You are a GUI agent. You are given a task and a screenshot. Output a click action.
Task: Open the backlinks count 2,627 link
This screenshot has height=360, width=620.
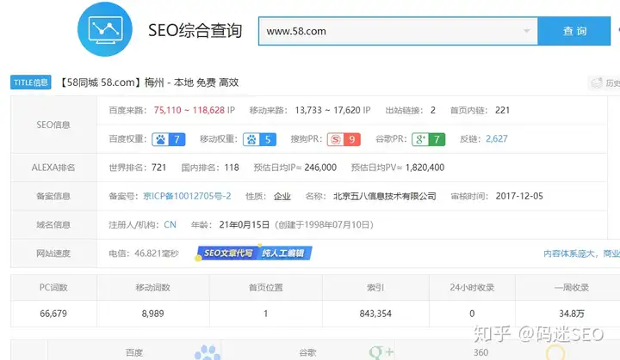[x=497, y=139]
